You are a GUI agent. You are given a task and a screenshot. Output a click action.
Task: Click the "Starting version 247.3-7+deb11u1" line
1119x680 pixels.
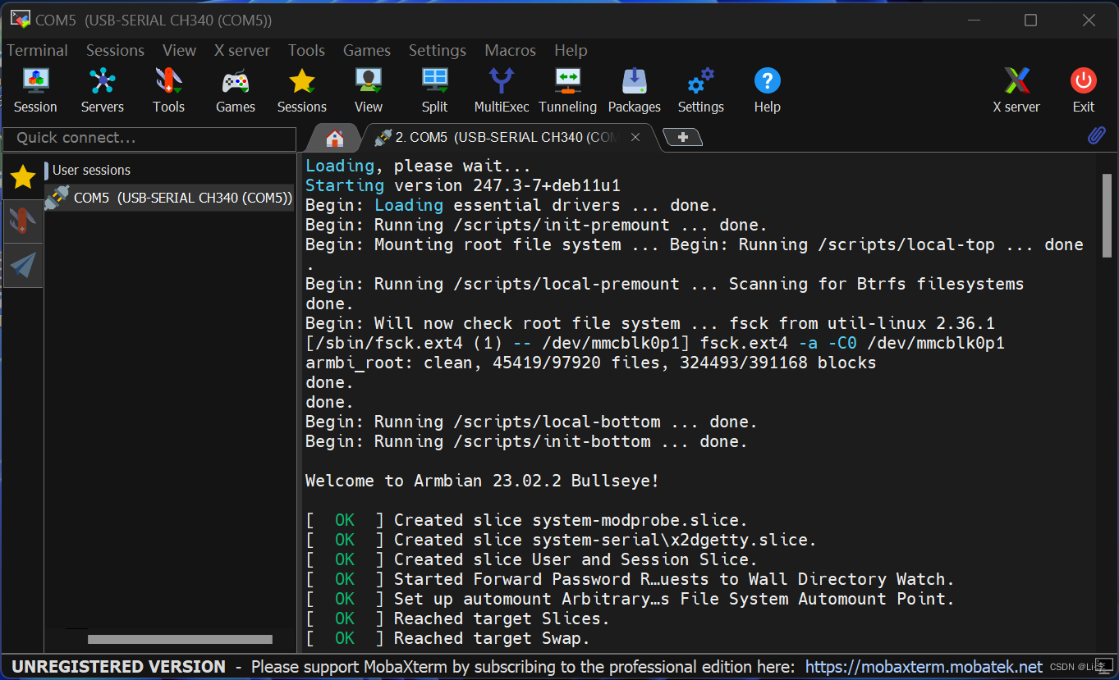coord(463,185)
